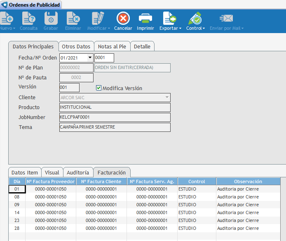Open the Notas al Pie tab
The width and height of the screenshot is (286, 241).
click(x=112, y=46)
